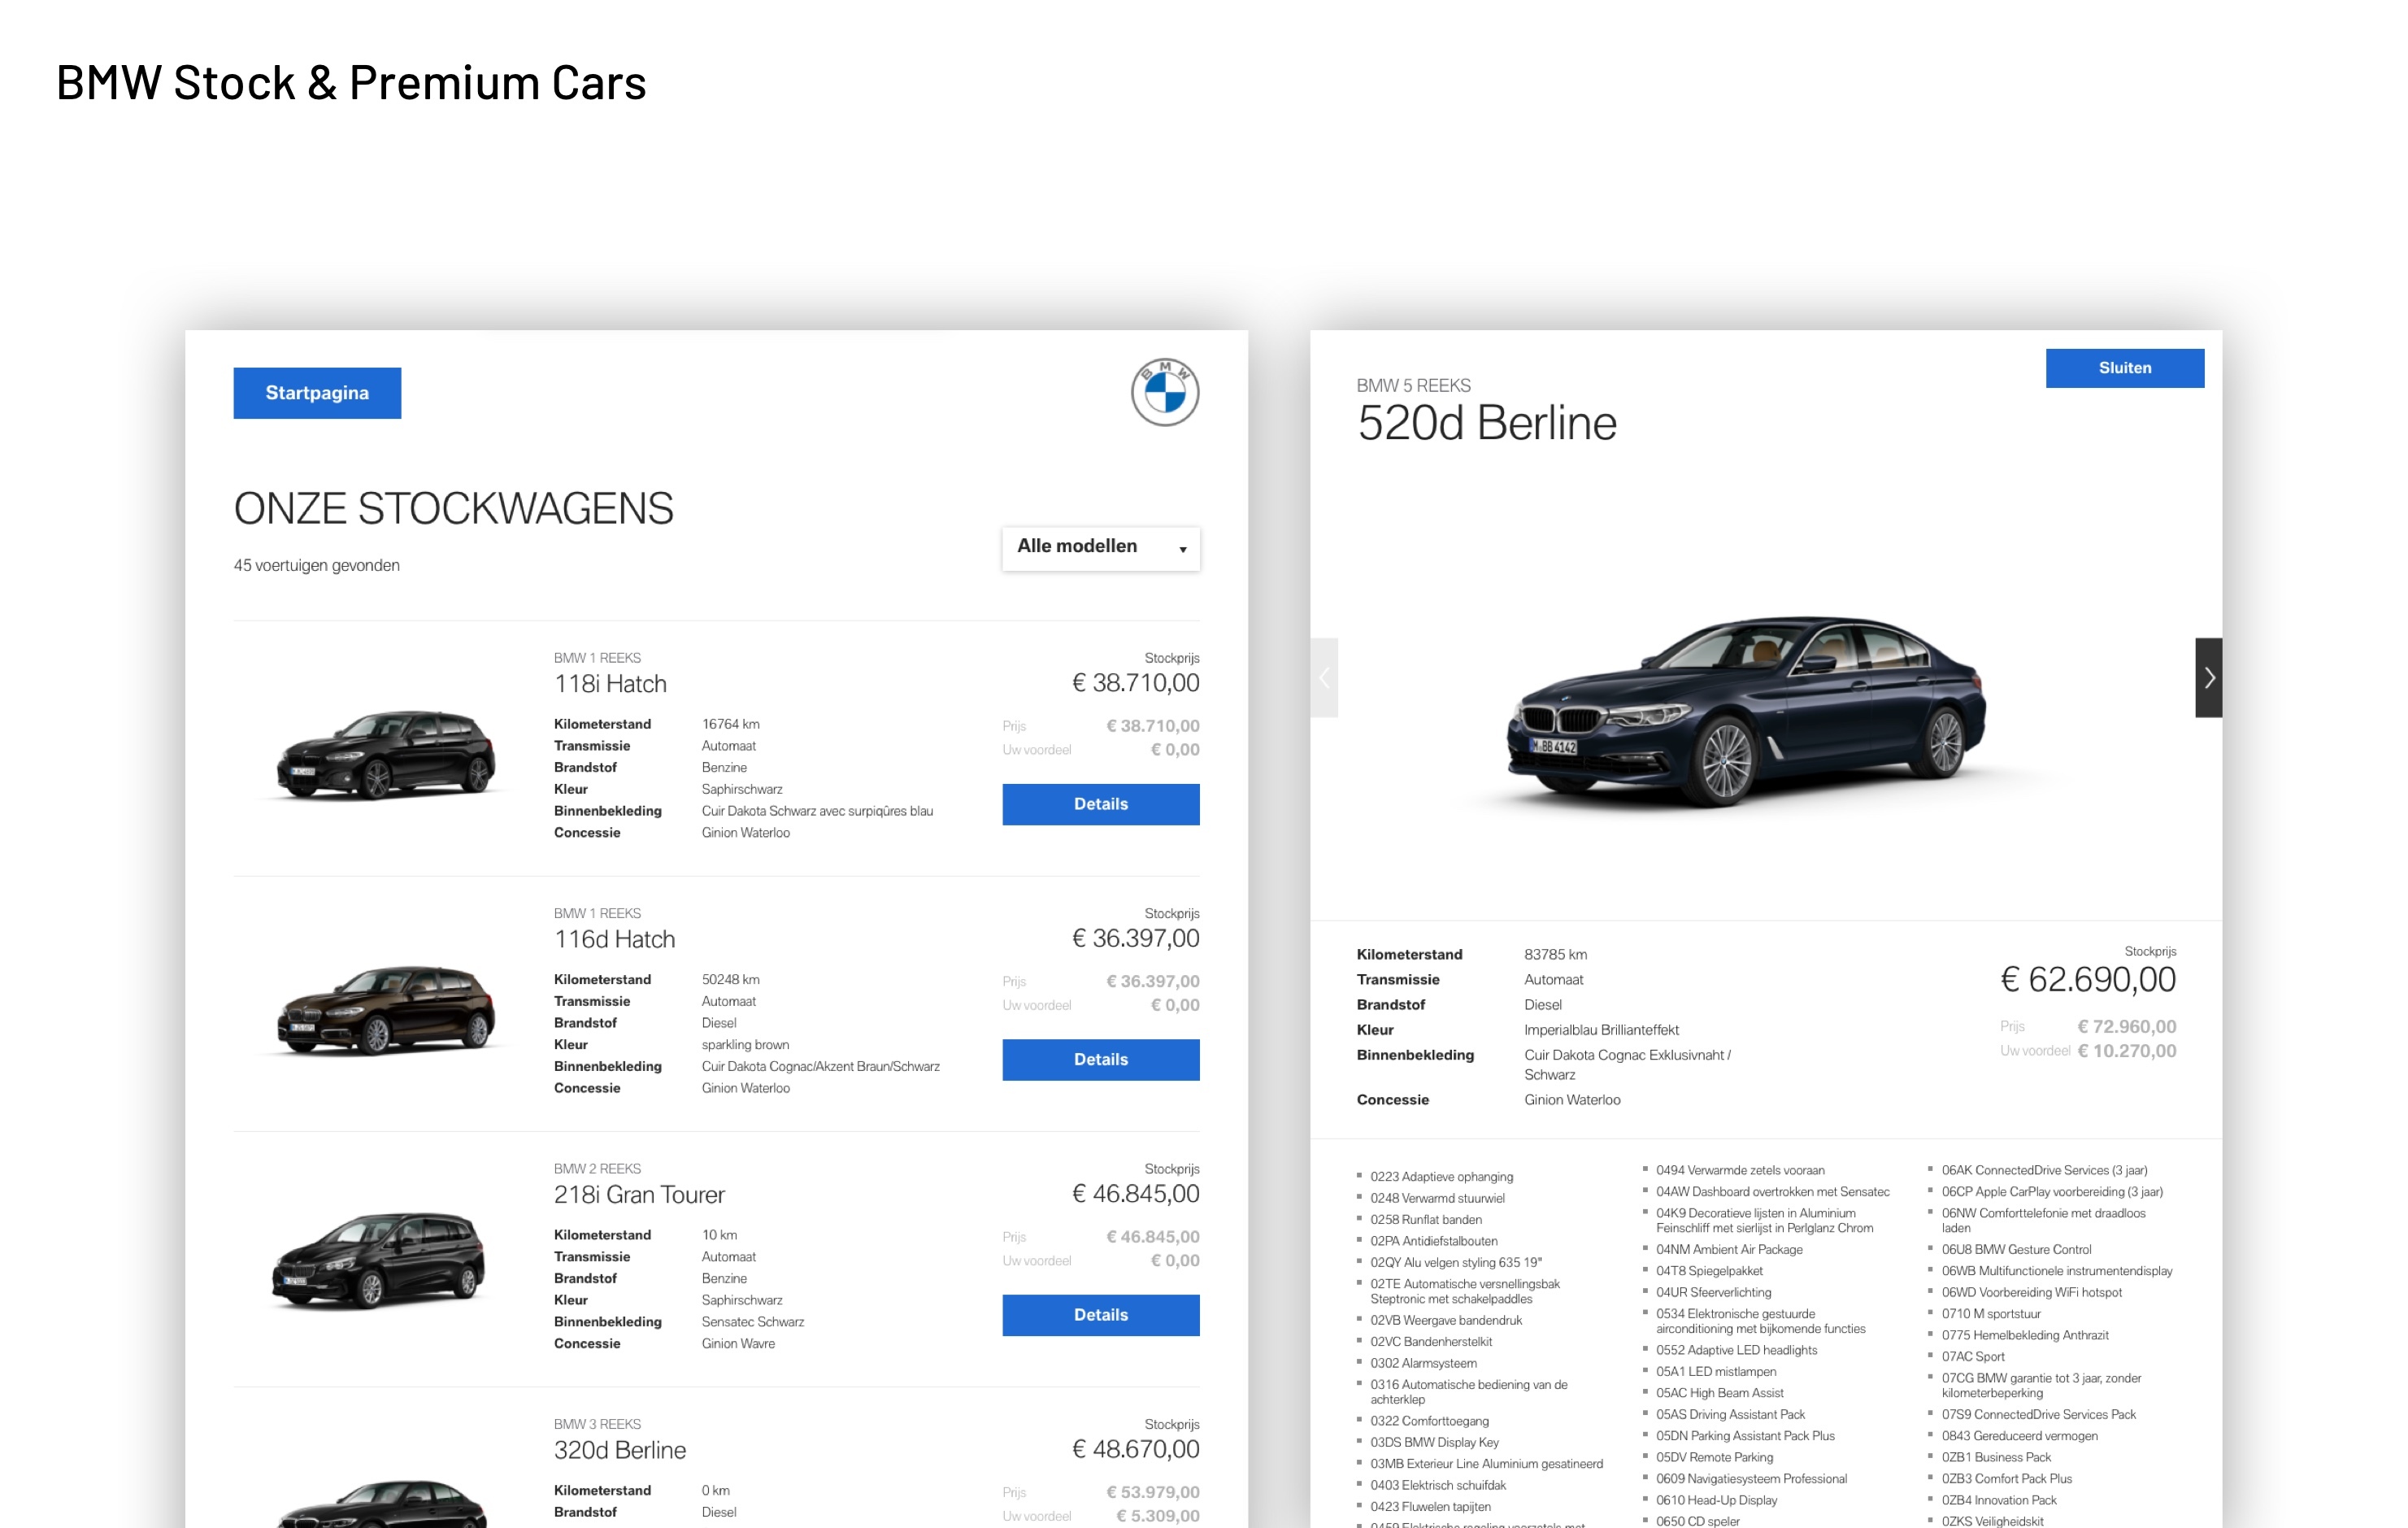Click option '0710 M sportstuur'

pos(1991,1314)
